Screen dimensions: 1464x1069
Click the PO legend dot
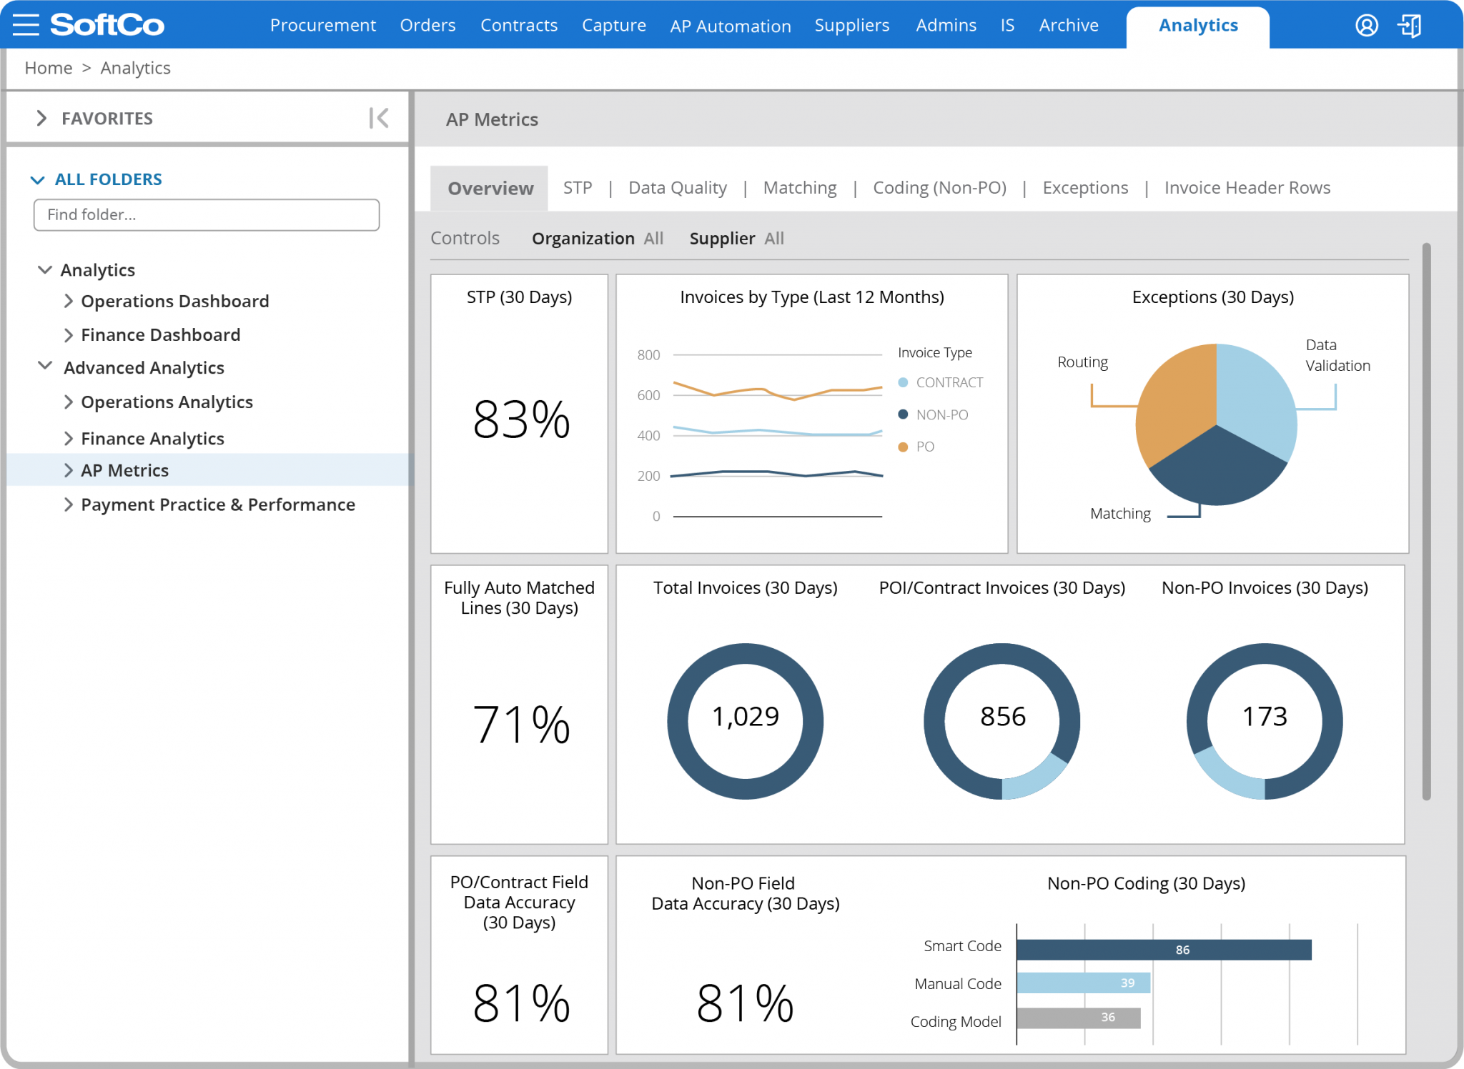pyautogui.click(x=902, y=447)
